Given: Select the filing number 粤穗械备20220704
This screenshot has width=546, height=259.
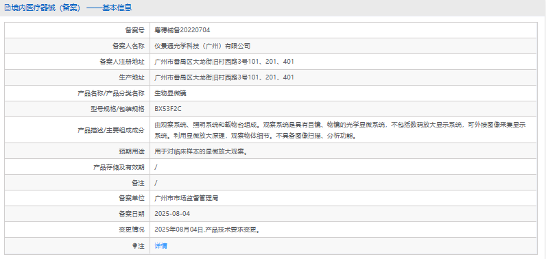Looking at the screenshot, I should (182, 30).
